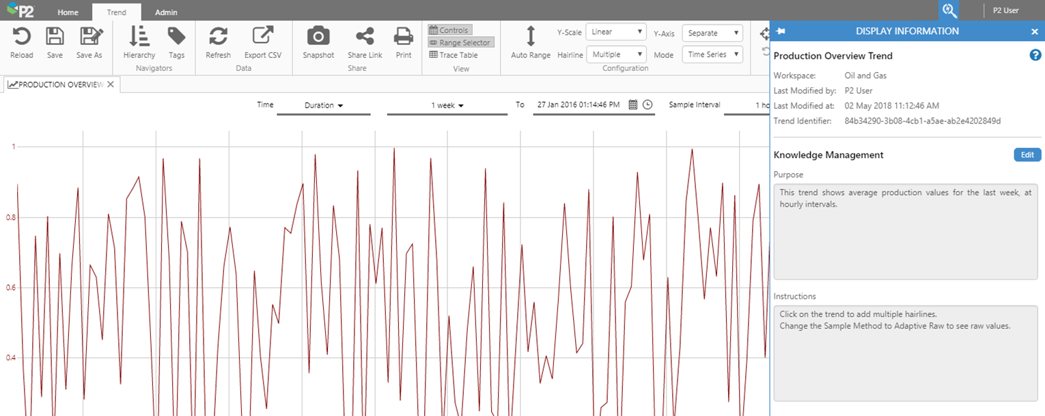The height and width of the screenshot is (416, 1045).
Task: Click the Save As icon
Action: click(89, 38)
